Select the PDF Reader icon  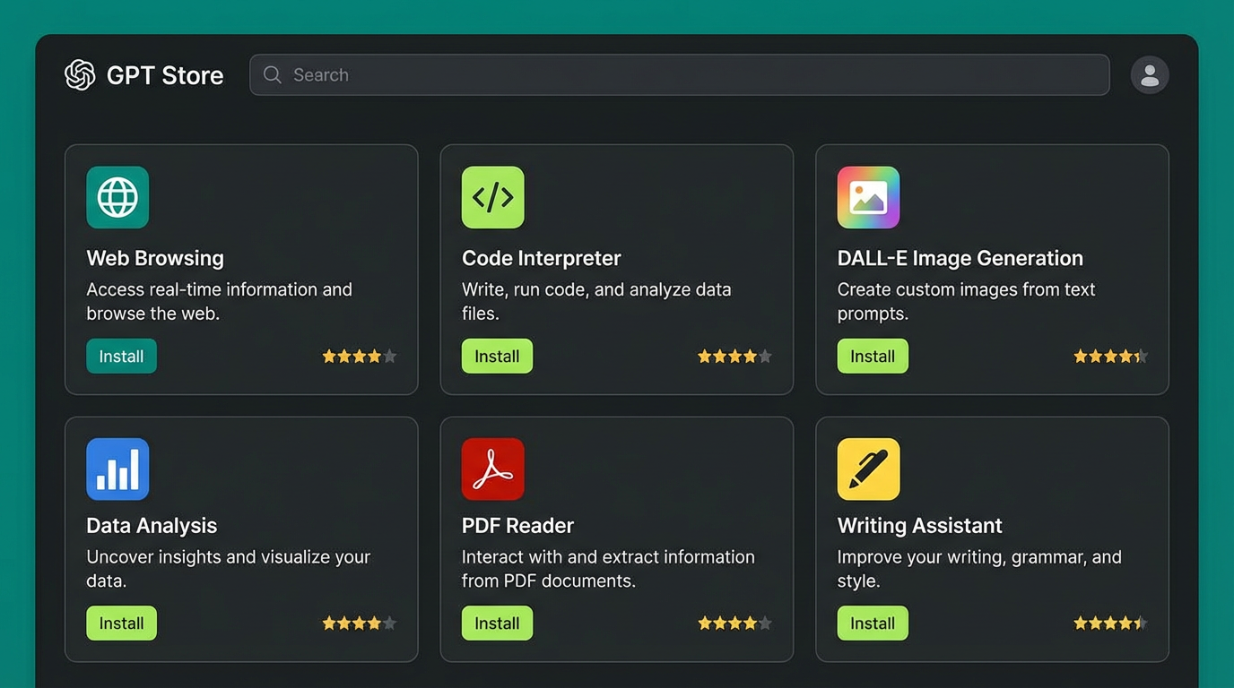[492, 469]
